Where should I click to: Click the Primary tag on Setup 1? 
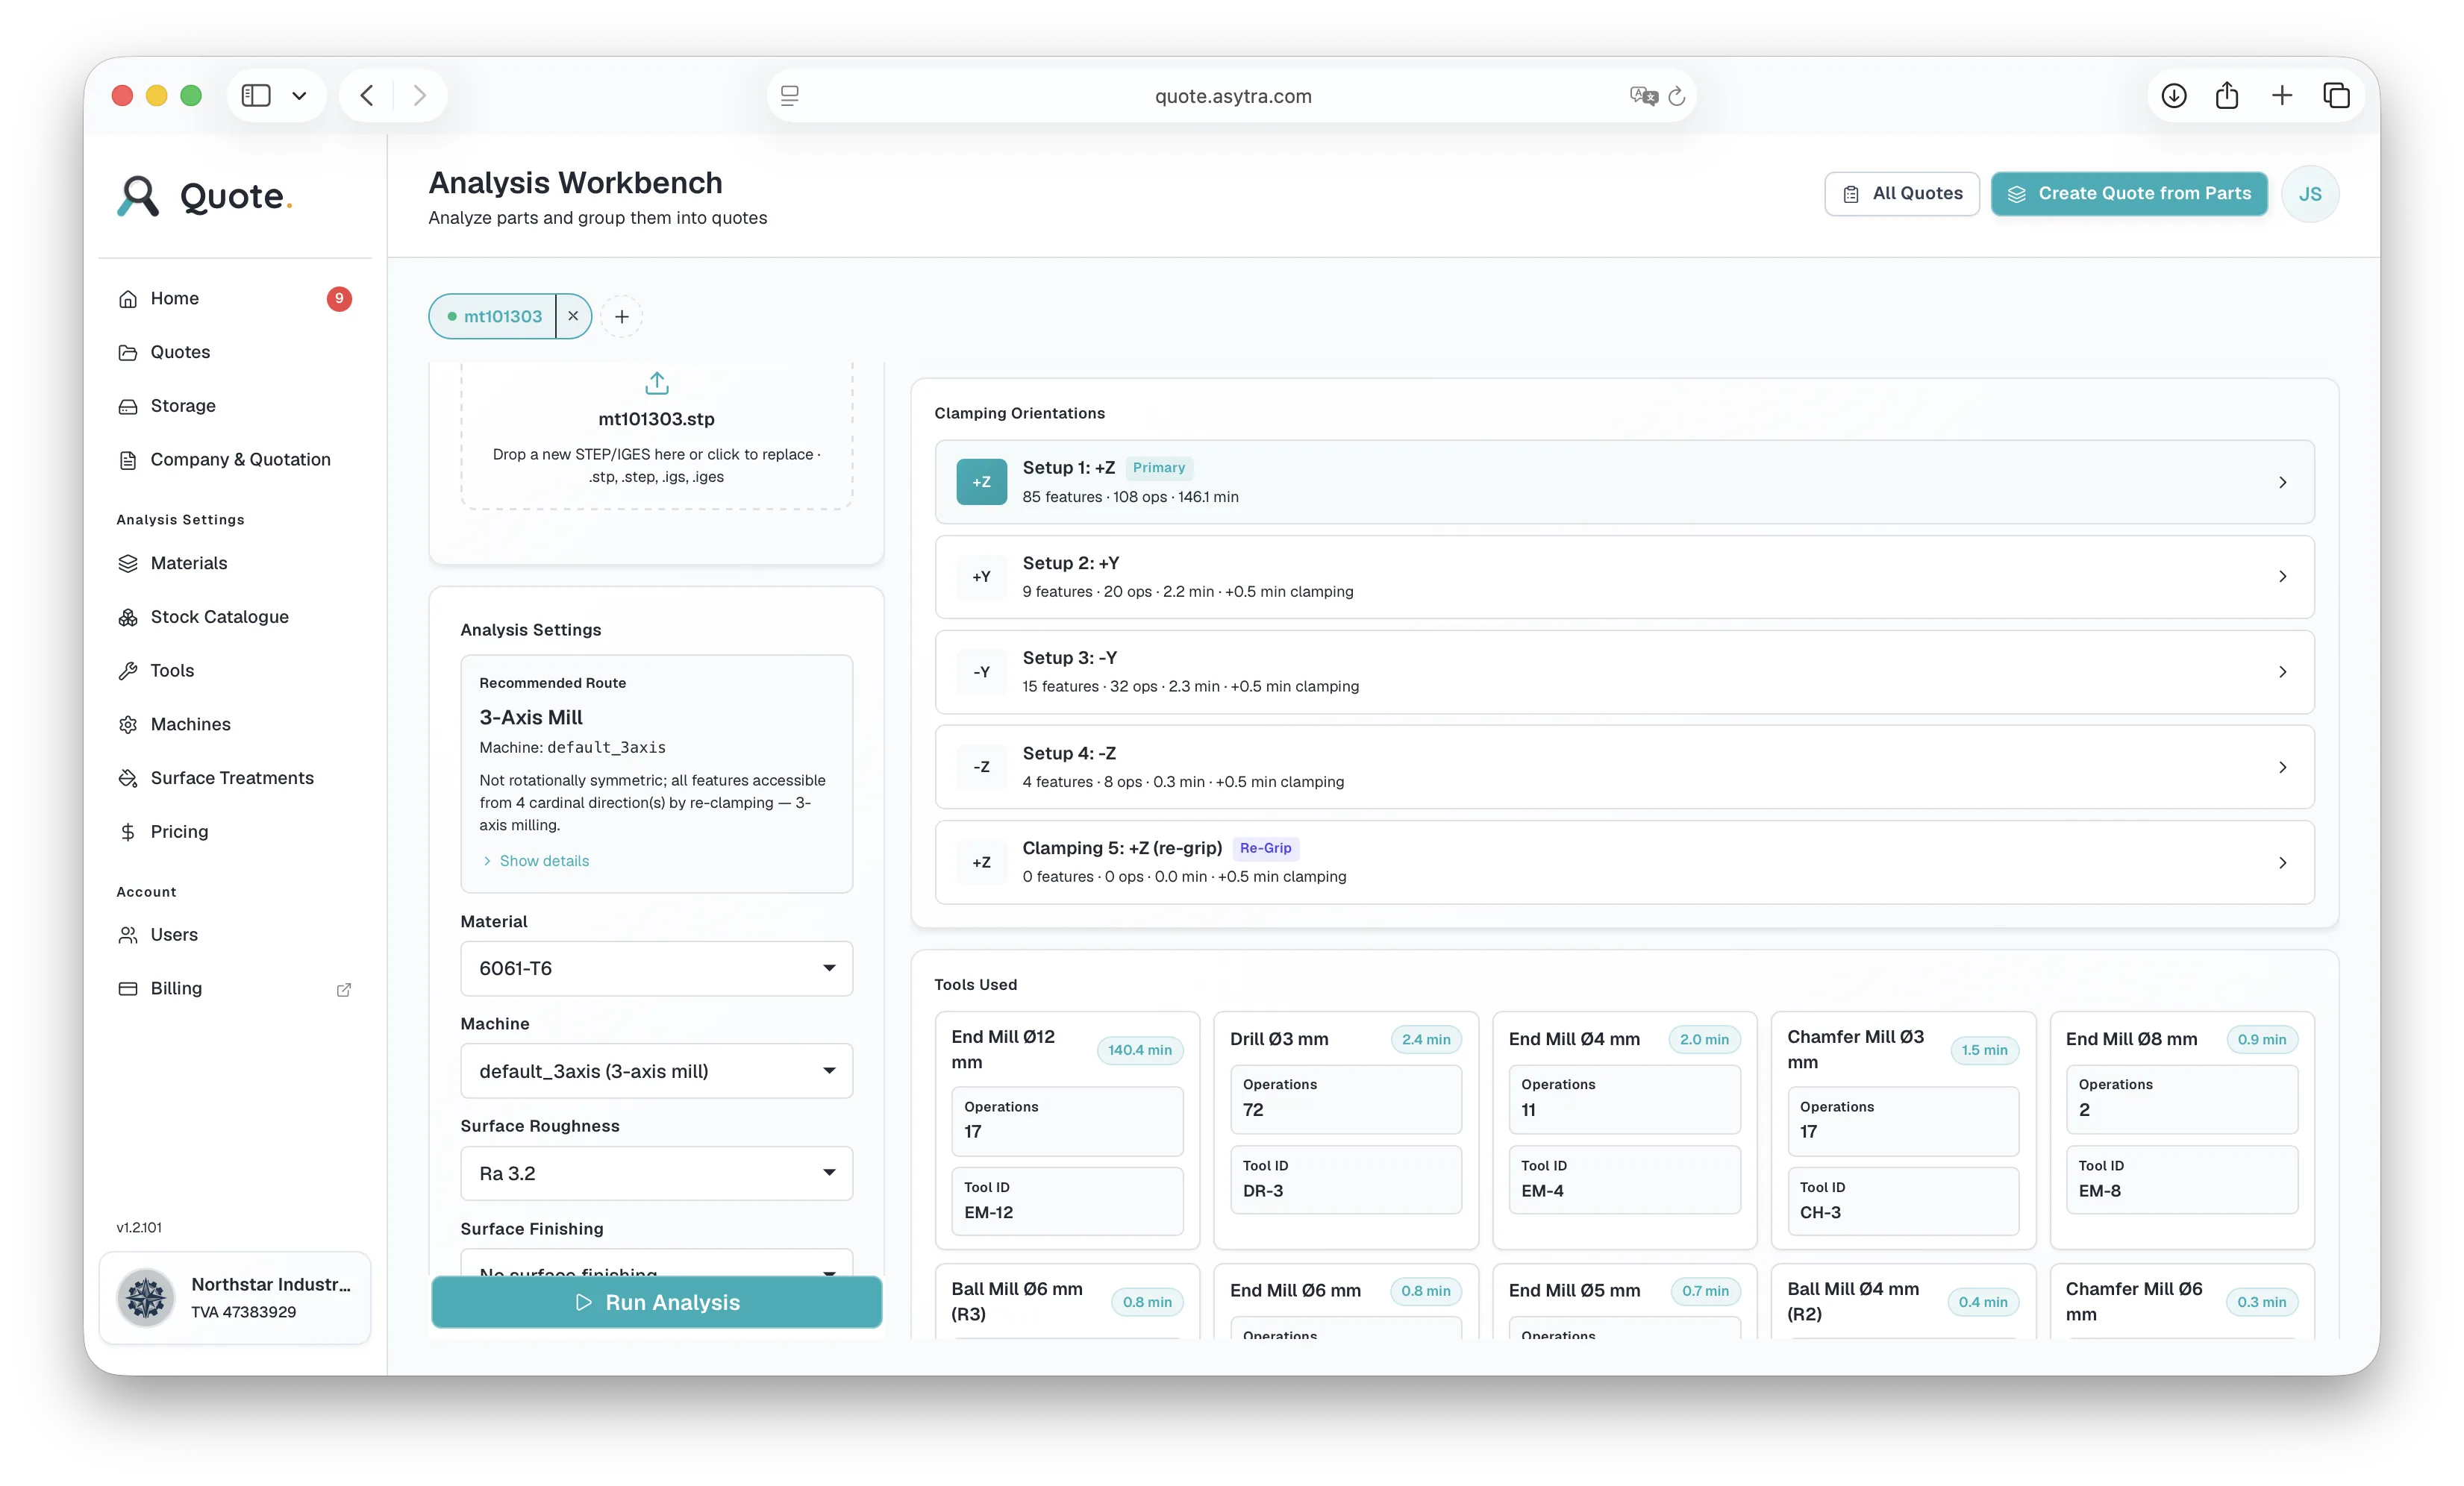pyautogui.click(x=1159, y=468)
